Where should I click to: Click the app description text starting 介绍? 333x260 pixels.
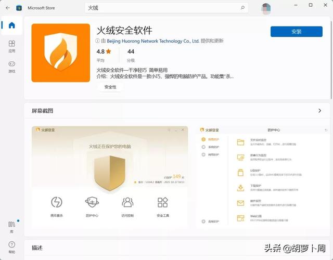point(165,76)
